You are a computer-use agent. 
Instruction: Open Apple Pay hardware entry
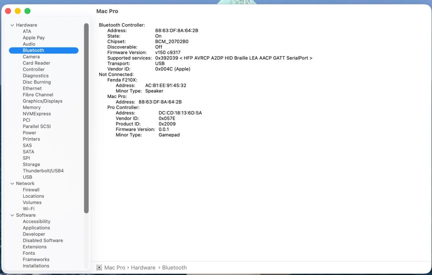tap(34, 38)
